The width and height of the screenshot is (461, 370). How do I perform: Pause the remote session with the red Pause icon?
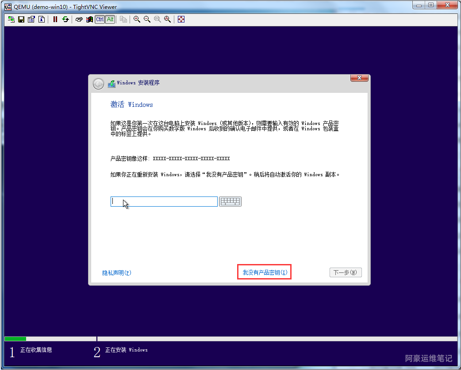(x=55, y=19)
